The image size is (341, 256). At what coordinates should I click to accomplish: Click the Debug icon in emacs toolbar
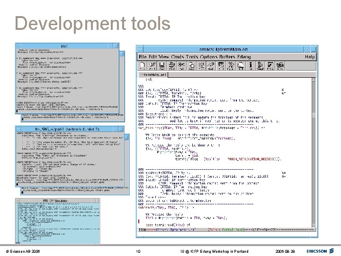tap(270, 65)
